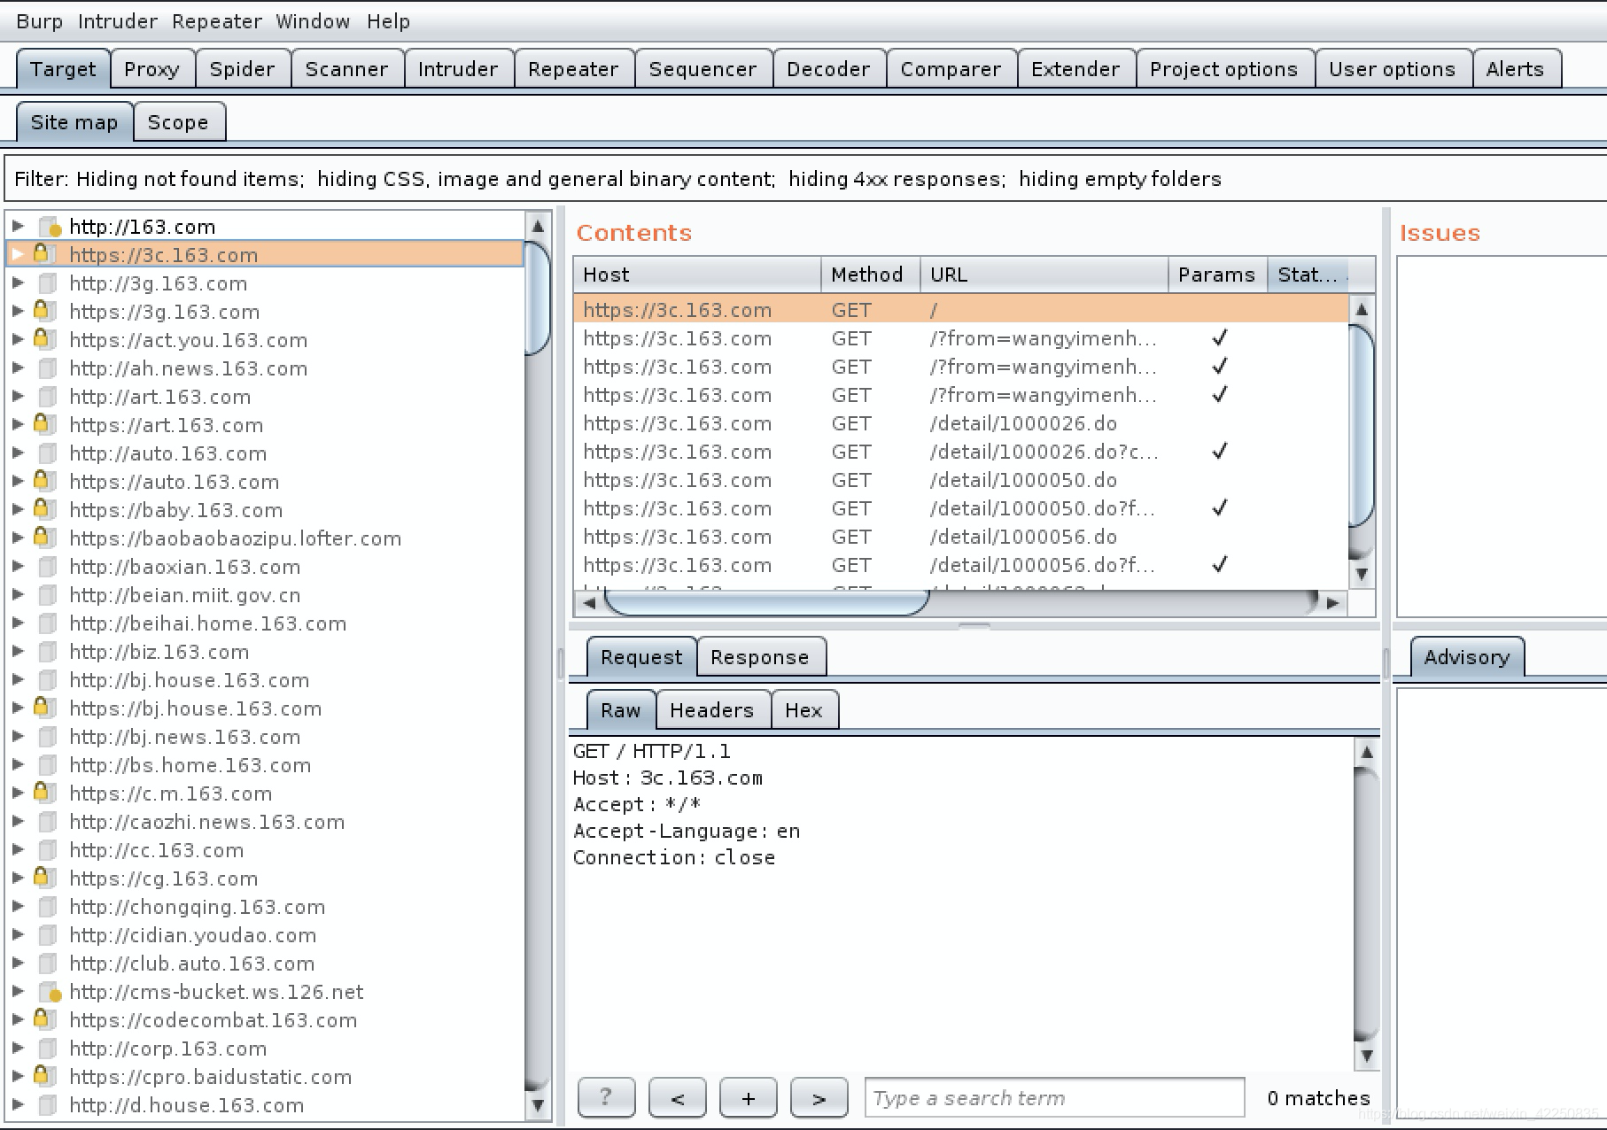1607x1130 pixels.
Task: Click the page icon beside http://biz.163.com
Action: (49, 652)
